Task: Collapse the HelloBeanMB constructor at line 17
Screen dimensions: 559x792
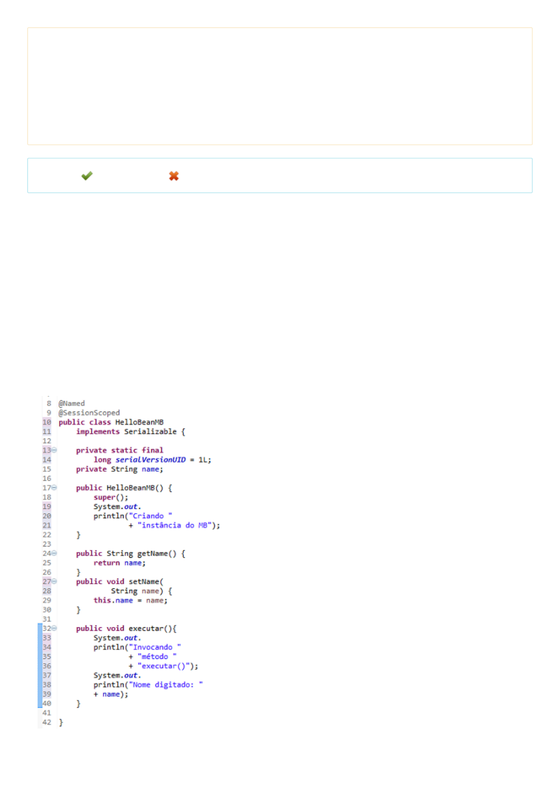Action: coord(54,488)
